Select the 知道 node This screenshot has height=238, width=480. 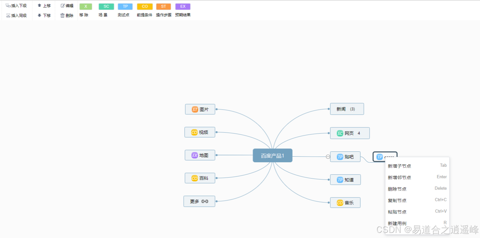pyautogui.click(x=346, y=180)
